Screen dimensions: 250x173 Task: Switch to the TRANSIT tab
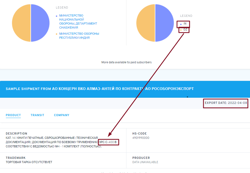tap(37, 115)
